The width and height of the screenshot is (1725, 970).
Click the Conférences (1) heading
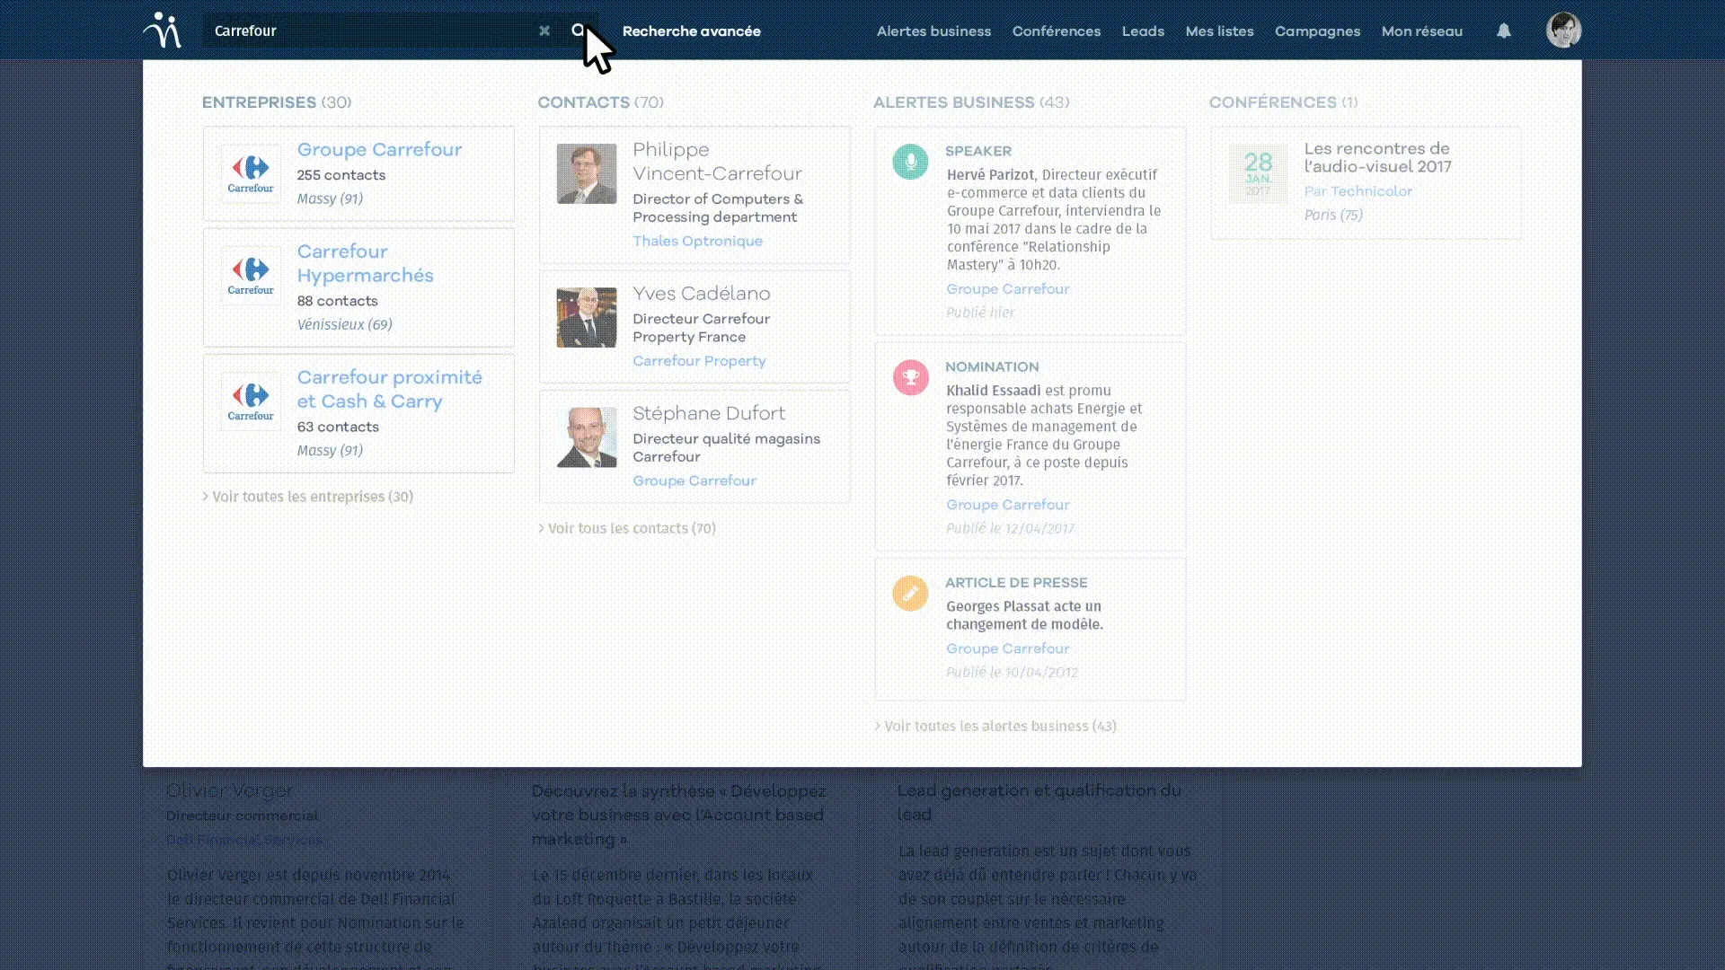[x=1283, y=102]
